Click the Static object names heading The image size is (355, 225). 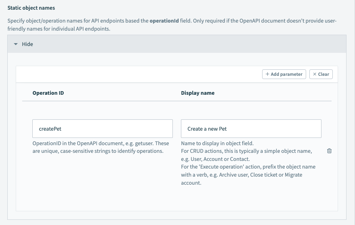tap(31, 8)
